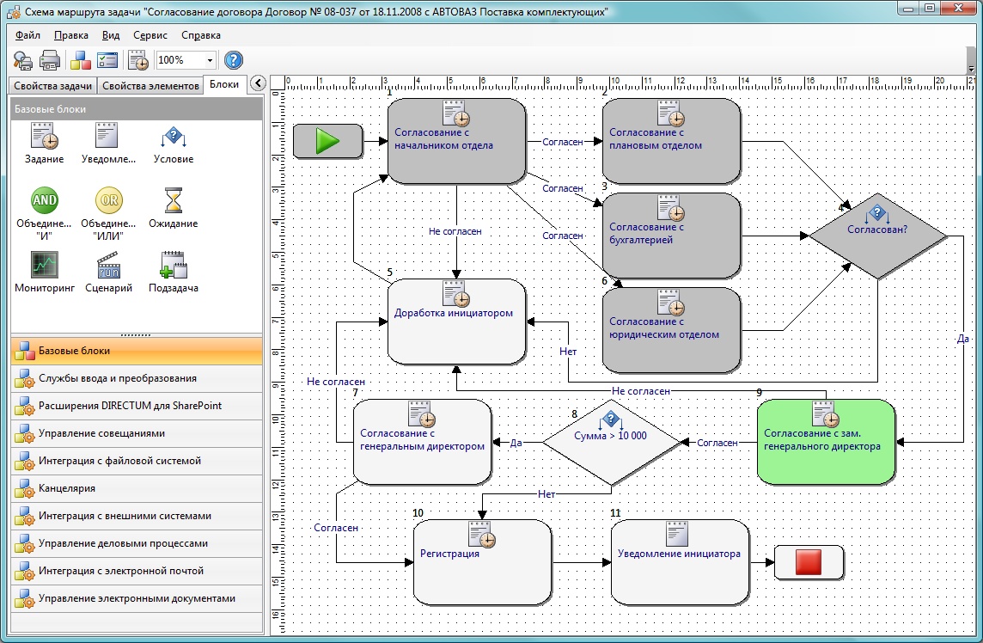Switch to the Свойства задачи tab
Screen dimensions: 983x643
[x=52, y=86]
